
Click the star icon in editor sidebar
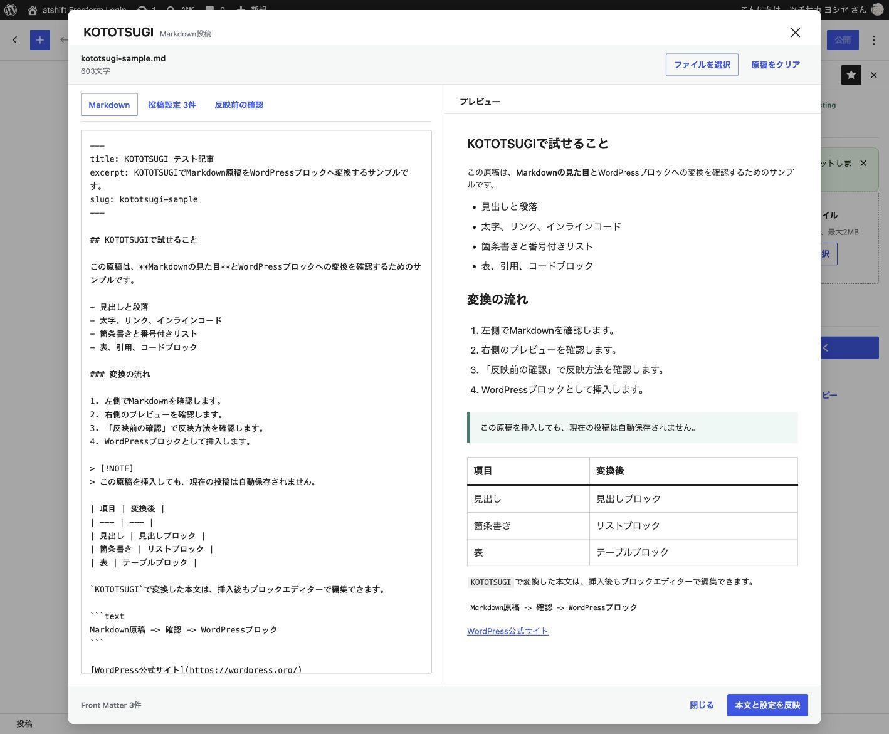(x=851, y=75)
